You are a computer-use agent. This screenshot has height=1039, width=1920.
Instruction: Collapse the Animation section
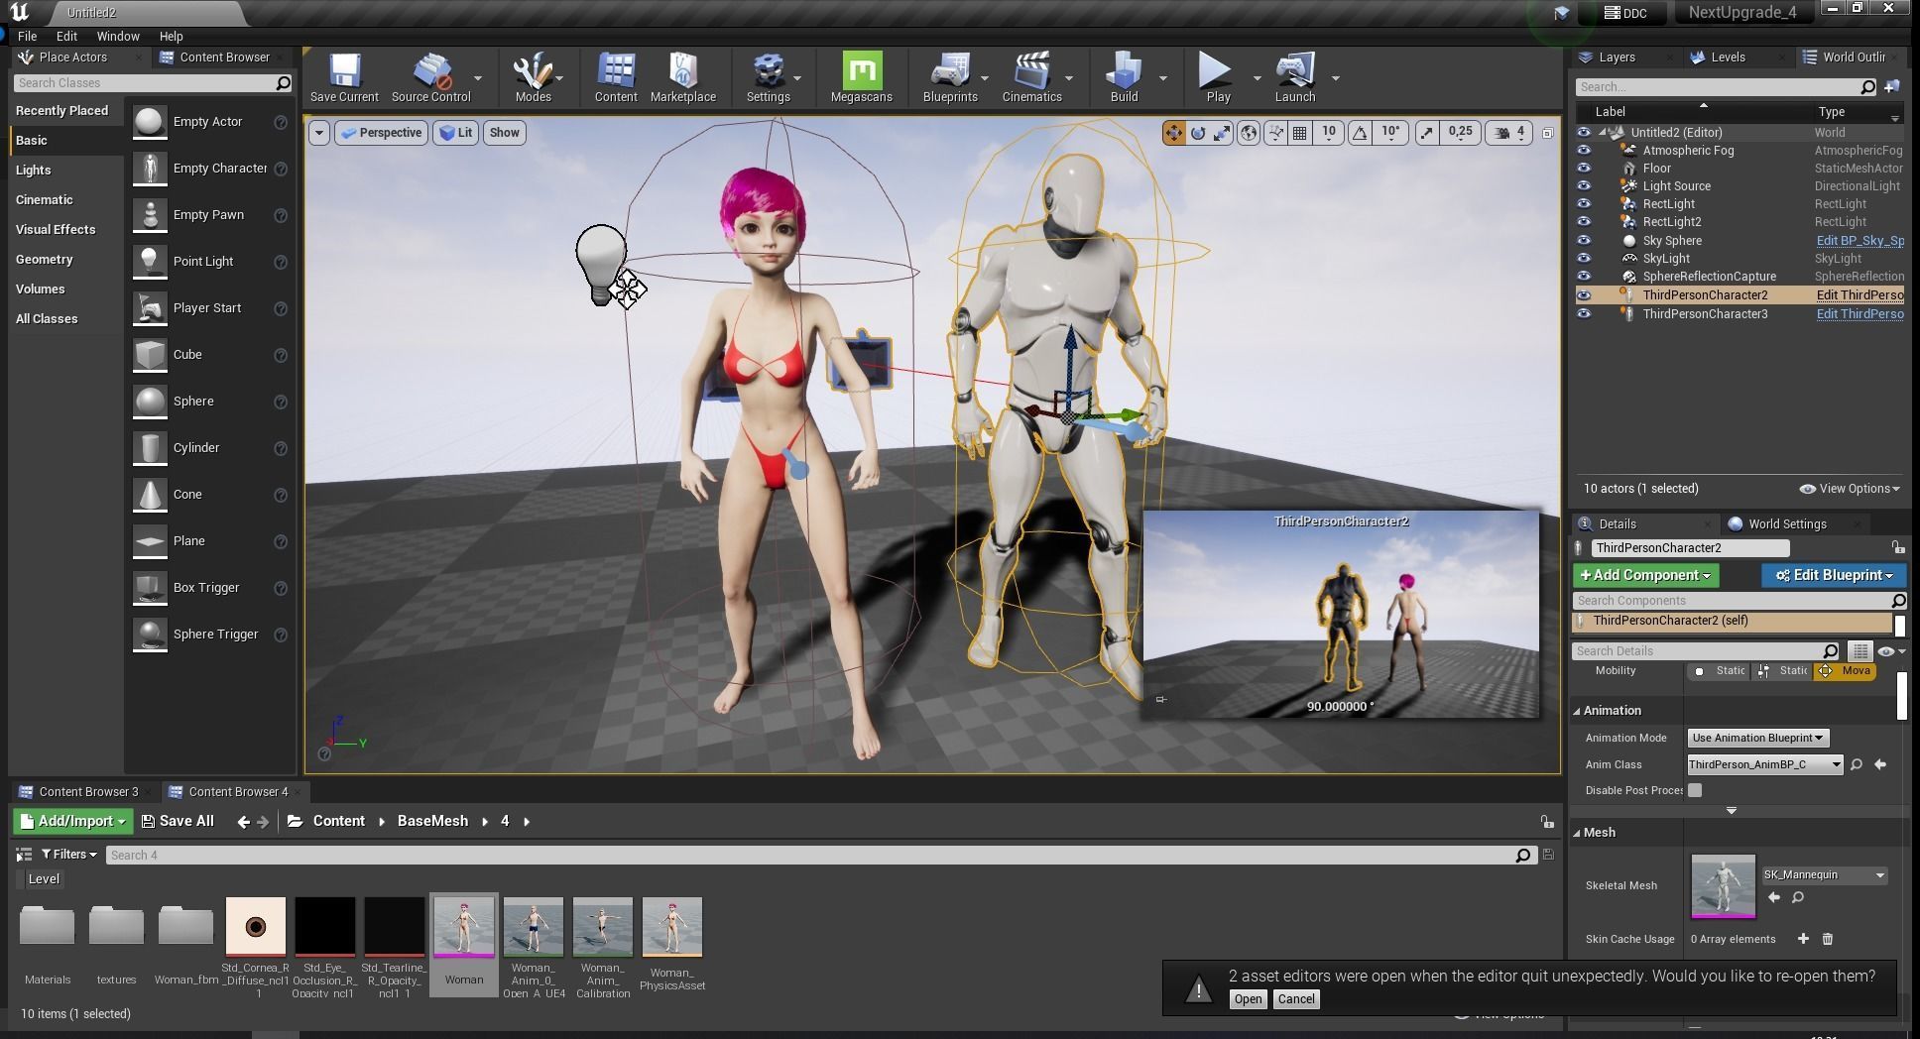[x=1577, y=711]
